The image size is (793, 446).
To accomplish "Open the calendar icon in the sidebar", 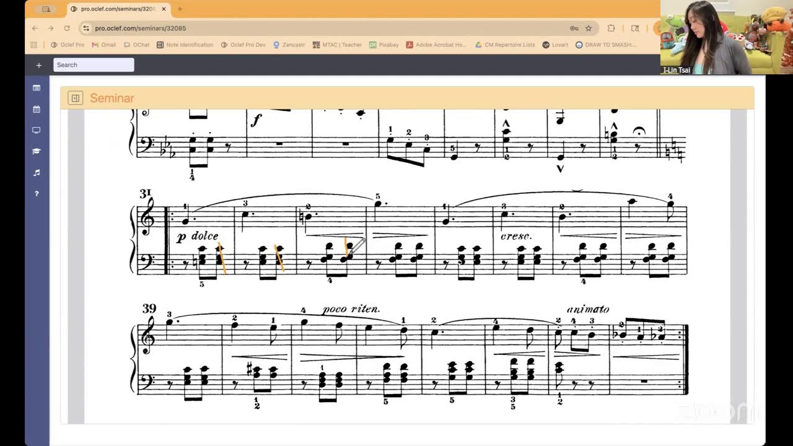I will click(x=37, y=109).
